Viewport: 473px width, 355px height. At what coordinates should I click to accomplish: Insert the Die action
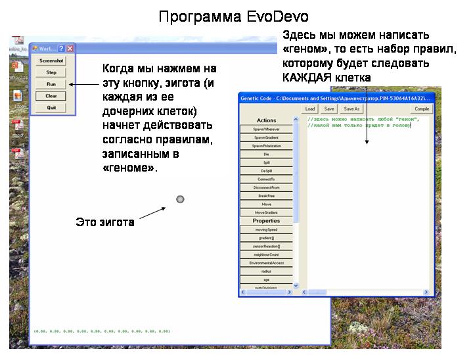tap(266, 154)
